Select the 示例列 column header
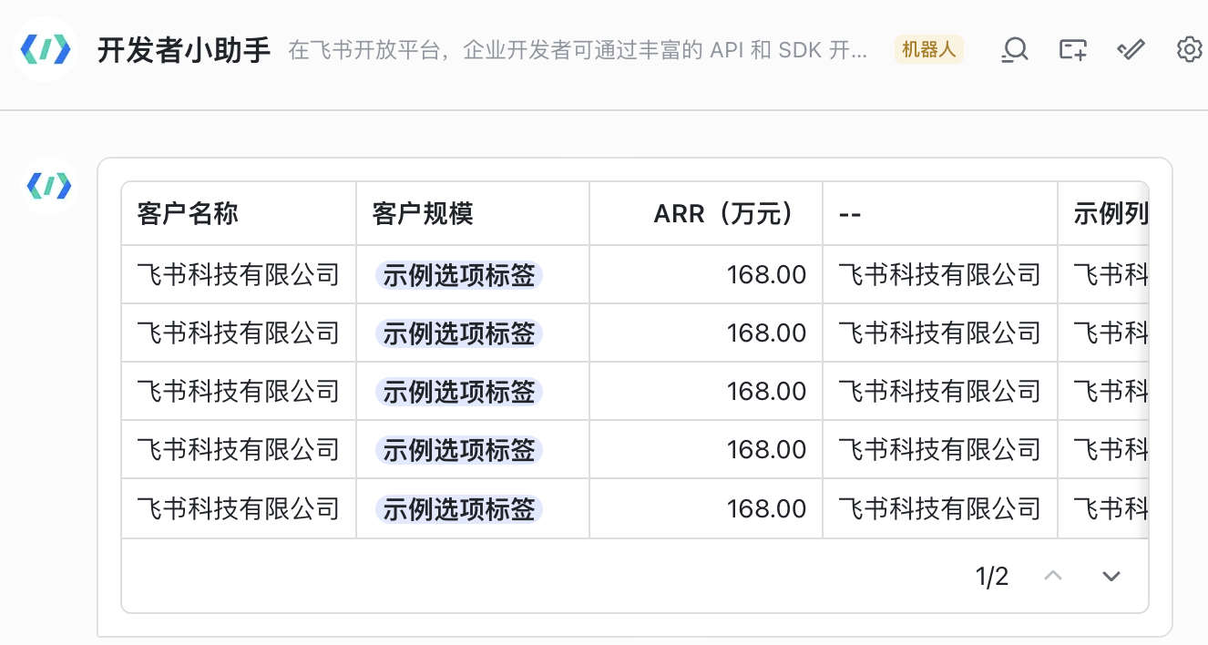This screenshot has width=1208, height=645. (x=1110, y=214)
